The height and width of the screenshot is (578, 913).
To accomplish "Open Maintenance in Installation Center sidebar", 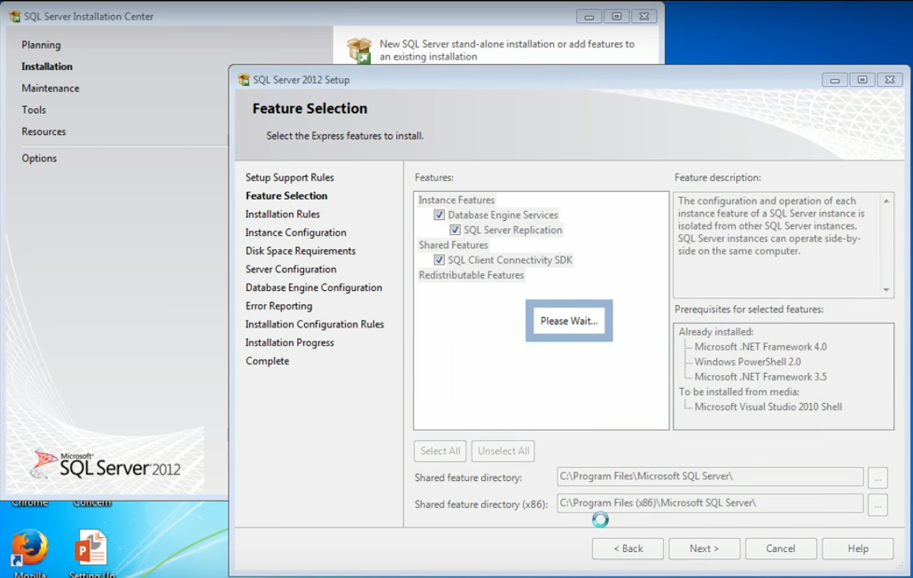I will pos(50,88).
